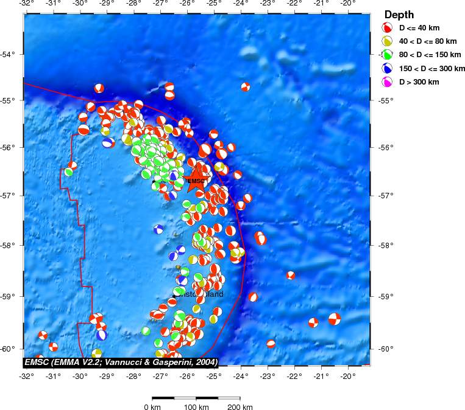The width and height of the screenshot is (465, 410).
Task: Select the yellow 40-80 km depth legend symbol
Action: [x=387, y=41]
